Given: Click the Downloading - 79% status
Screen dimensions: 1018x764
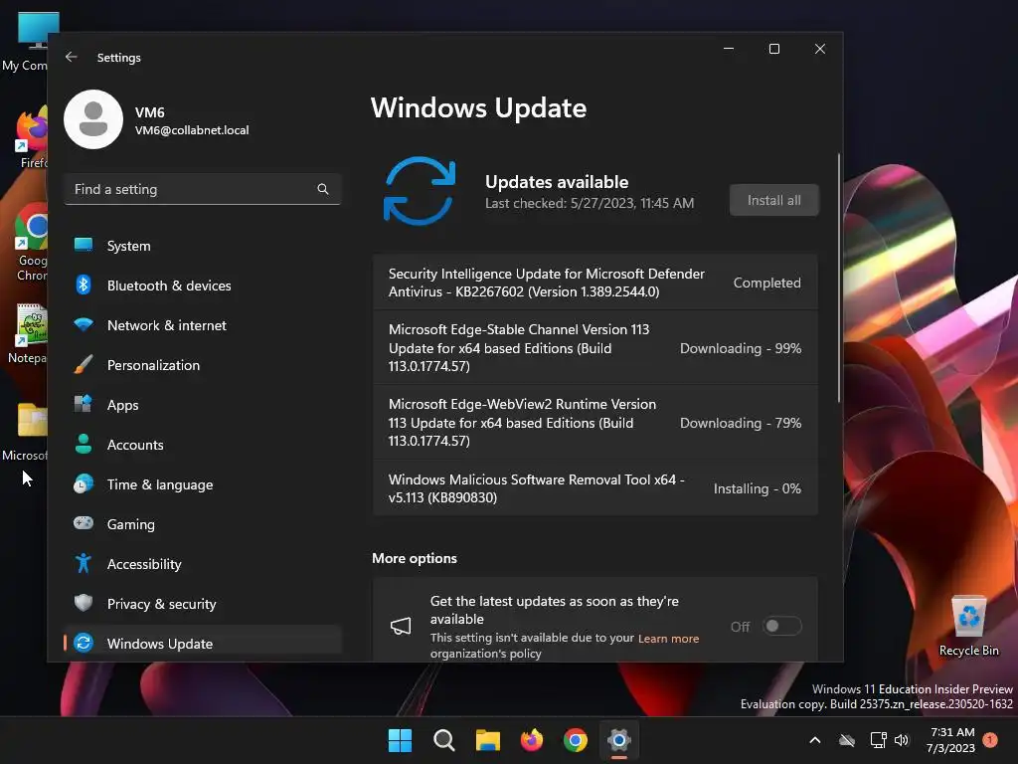Looking at the screenshot, I should click(x=740, y=423).
